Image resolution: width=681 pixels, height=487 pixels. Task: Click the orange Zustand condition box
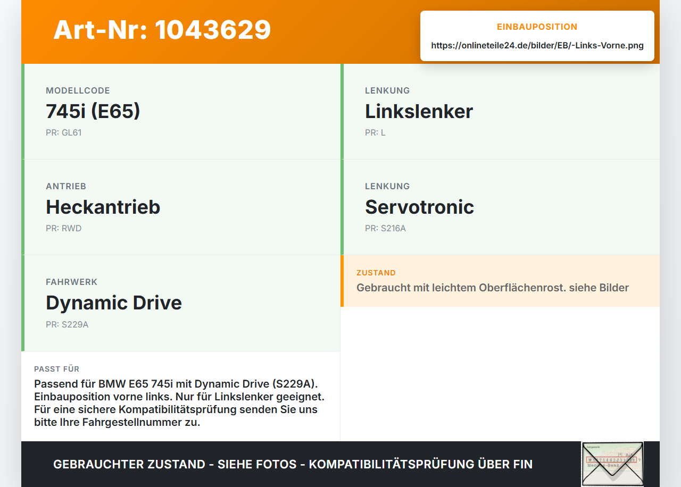[x=500, y=281]
